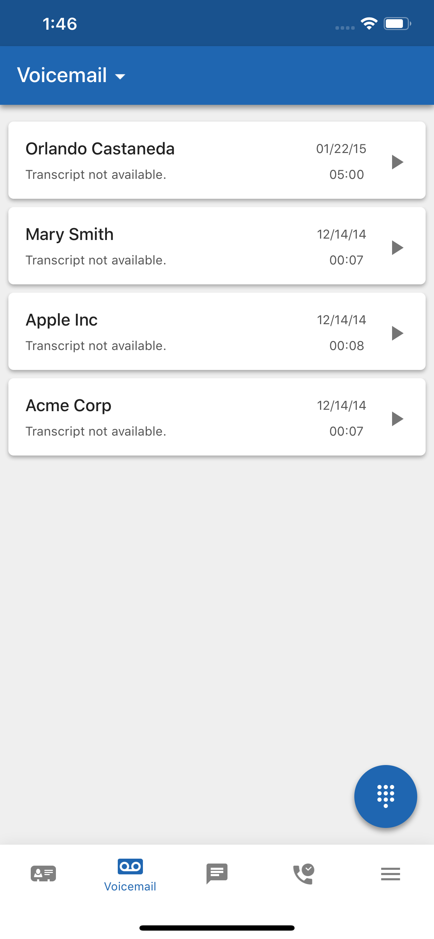The height and width of the screenshot is (939, 434).
Task: Open the Messages chat icon
Action: (x=217, y=873)
